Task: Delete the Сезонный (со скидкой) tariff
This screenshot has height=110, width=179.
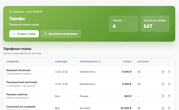Action: point(169,108)
